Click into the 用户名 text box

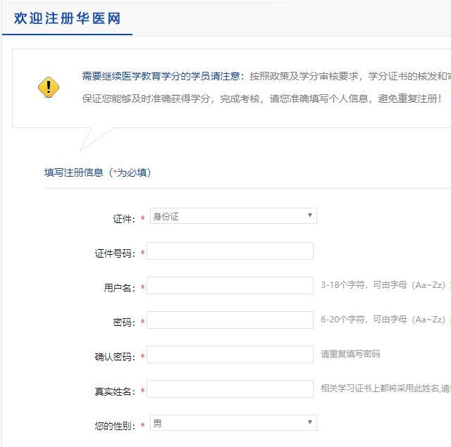tap(230, 286)
